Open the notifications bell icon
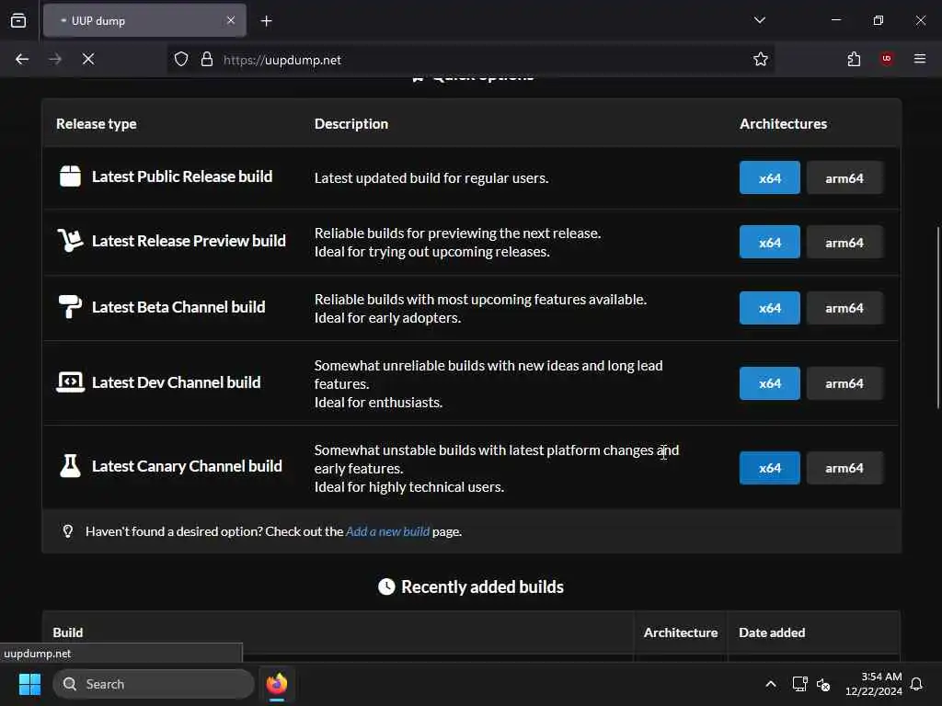Screen dimensions: 942x706 (x=917, y=684)
